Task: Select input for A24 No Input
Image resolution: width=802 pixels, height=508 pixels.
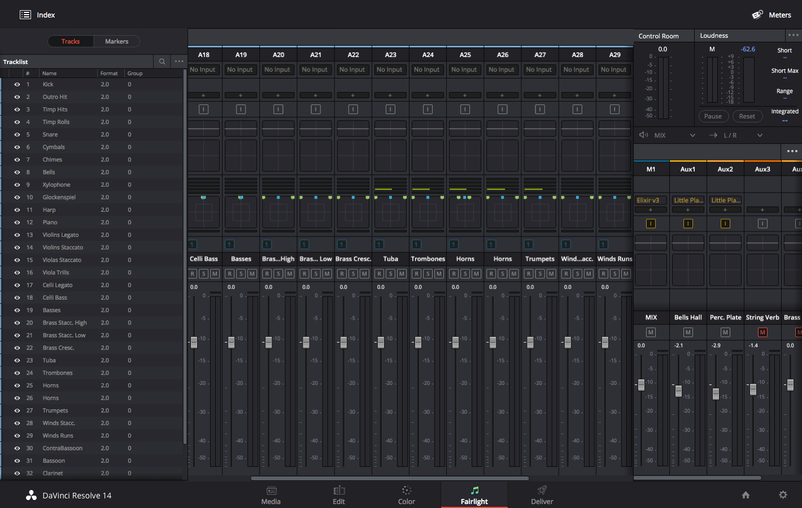Action: pyautogui.click(x=427, y=69)
